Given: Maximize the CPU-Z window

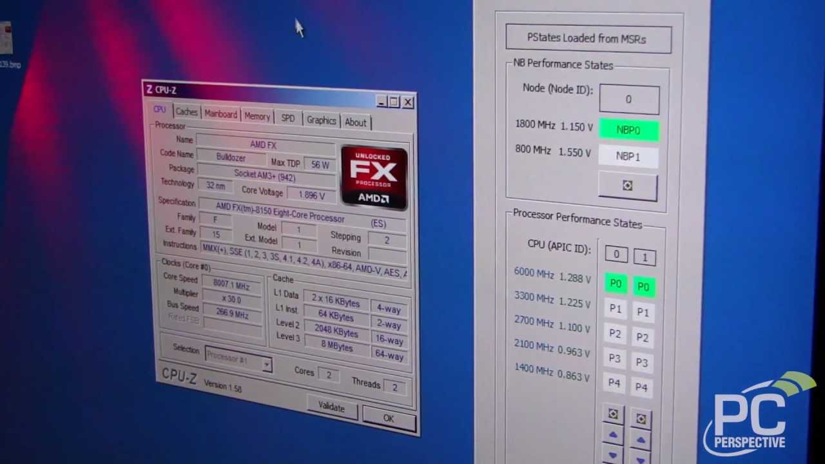Looking at the screenshot, I should pos(394,102).
